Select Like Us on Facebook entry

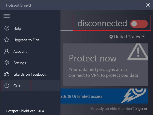click(x=30, y=74)
